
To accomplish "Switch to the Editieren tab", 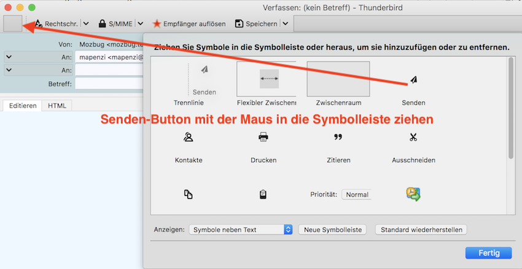I will (x=23, y=106).
